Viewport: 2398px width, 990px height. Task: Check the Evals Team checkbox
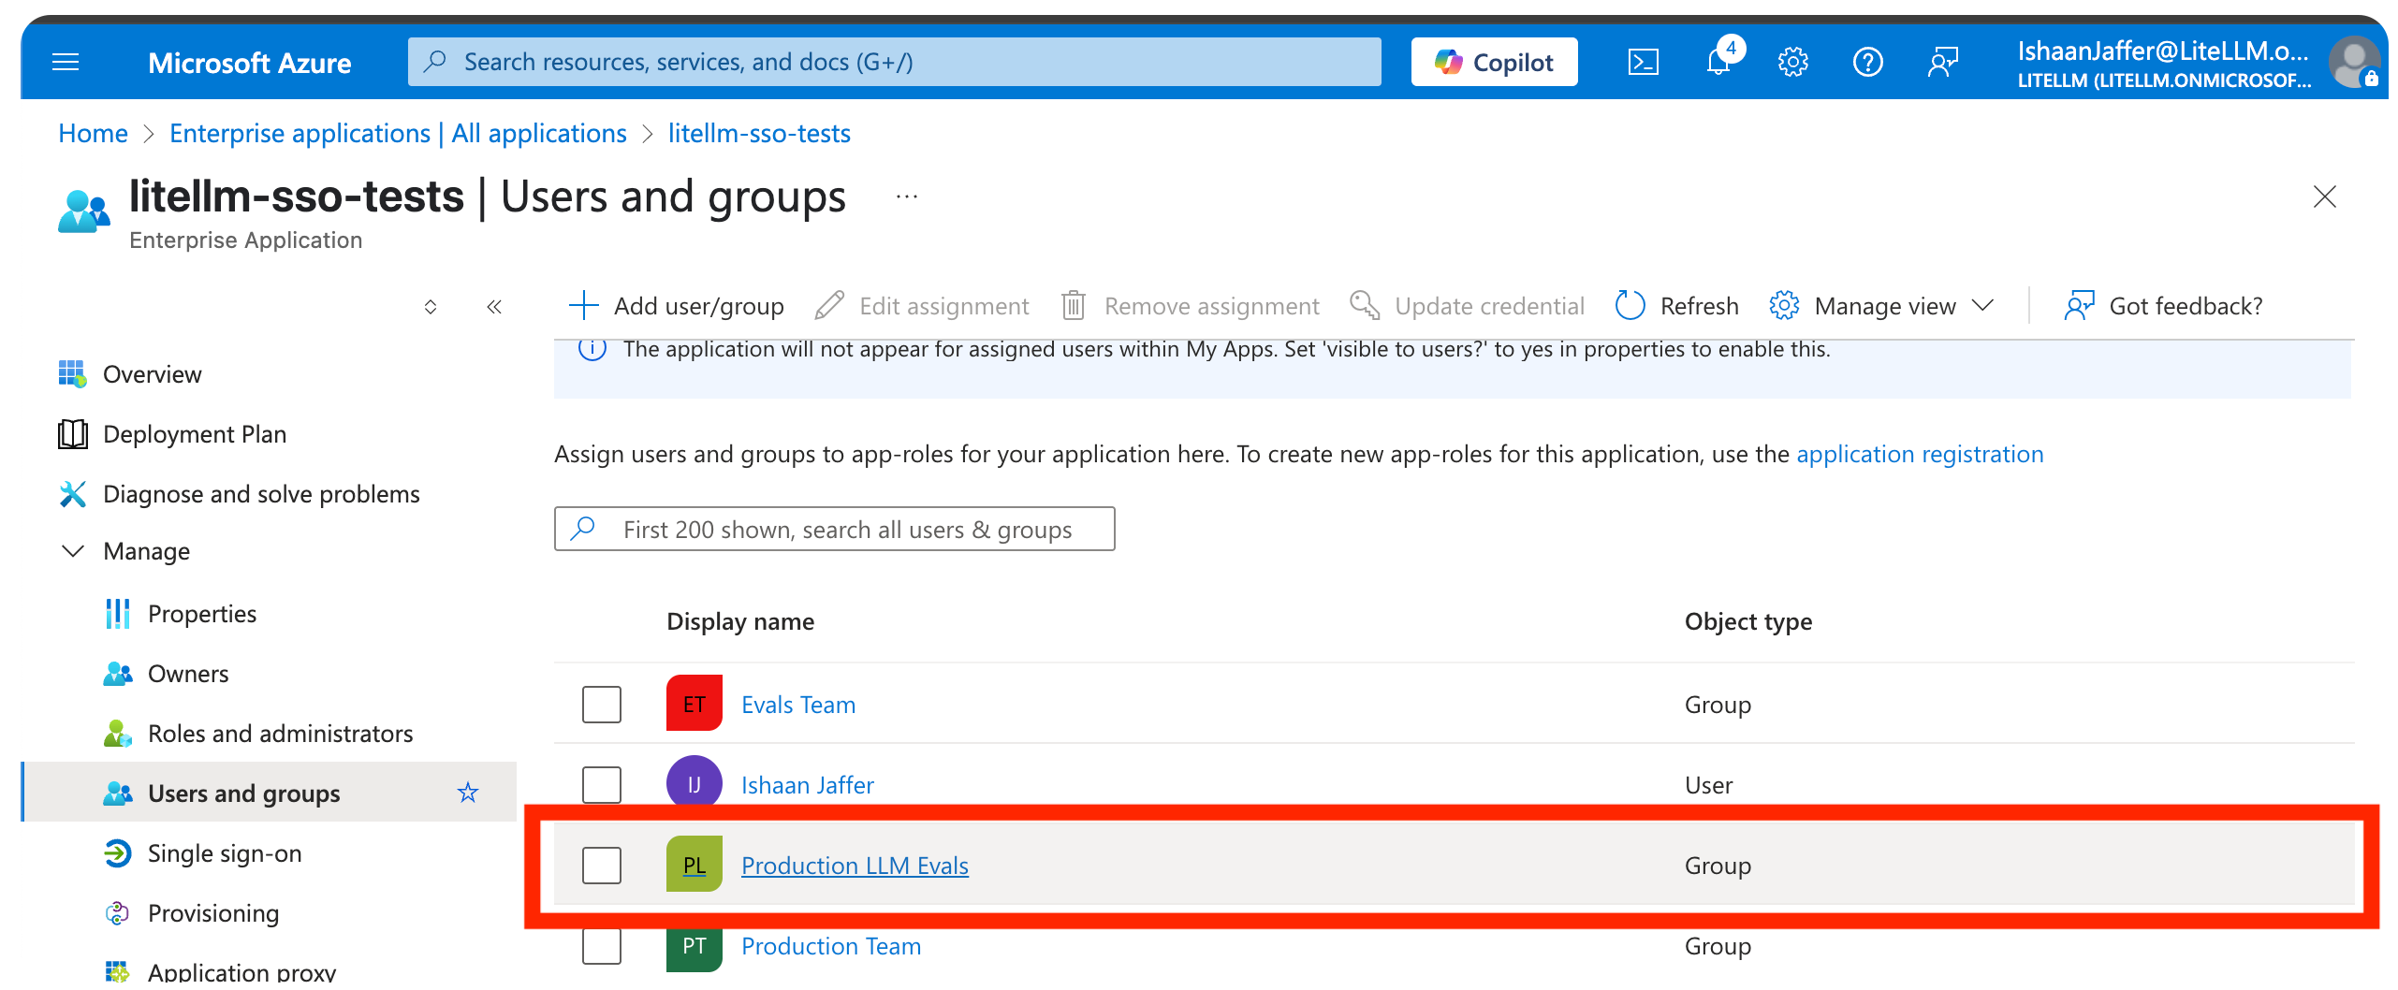[602, 705]
